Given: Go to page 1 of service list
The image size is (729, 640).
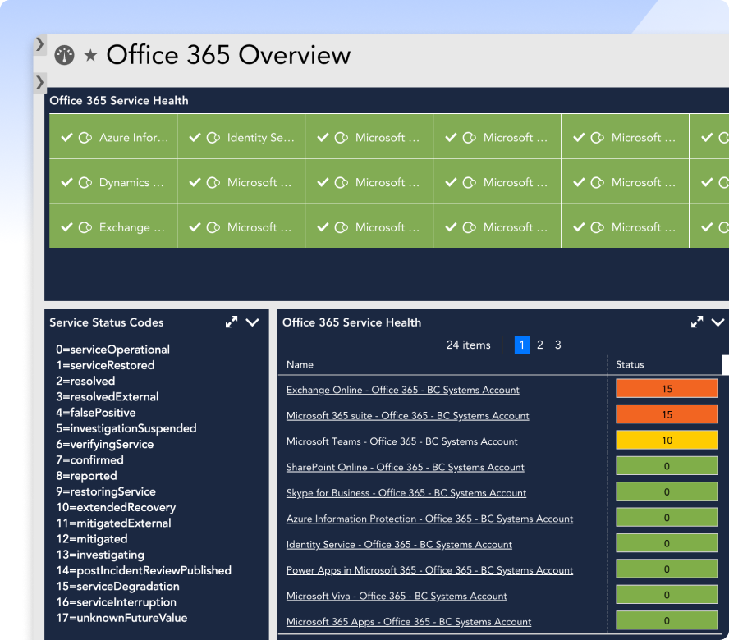Looking at the screenshot, I should 522,345.
